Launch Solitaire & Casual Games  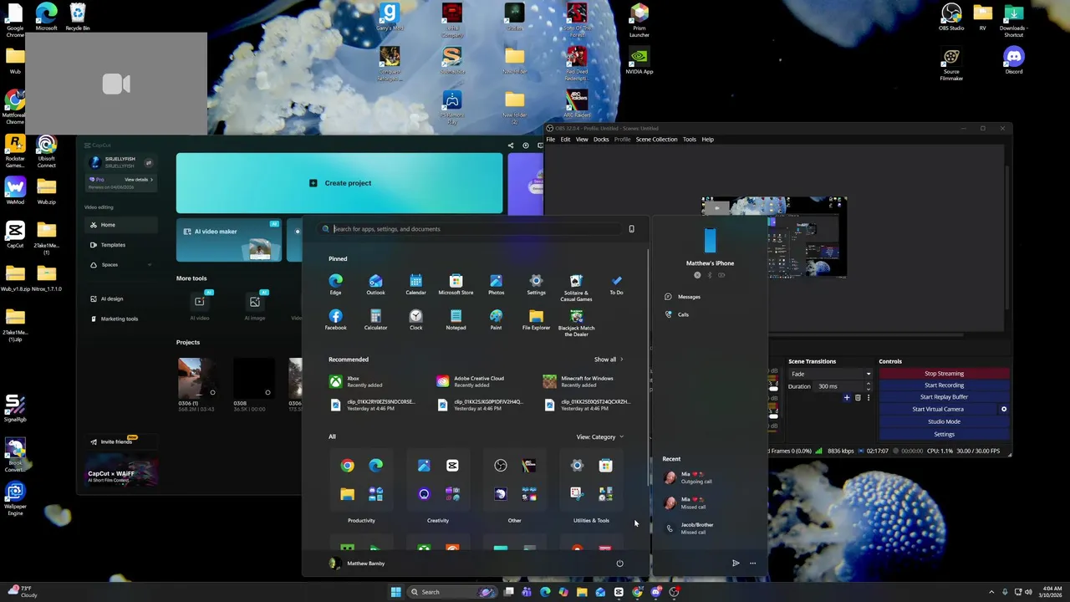[x=576, y=287]
